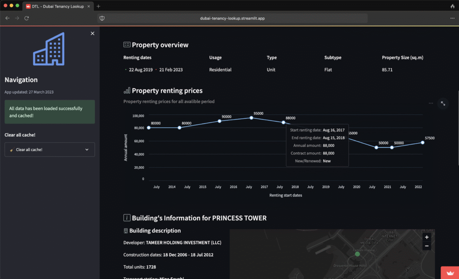Open the browser's three-dot overflow menu
This screenshot has width=459, height=279.
point(452,18)
